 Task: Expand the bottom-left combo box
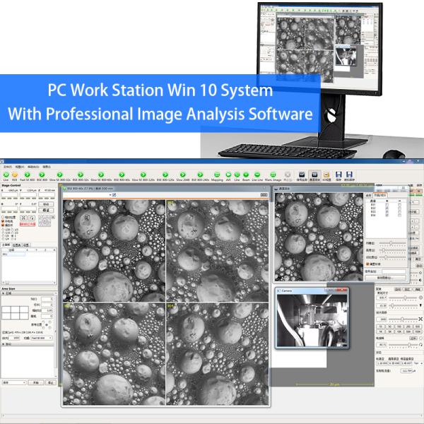[14, 382]
